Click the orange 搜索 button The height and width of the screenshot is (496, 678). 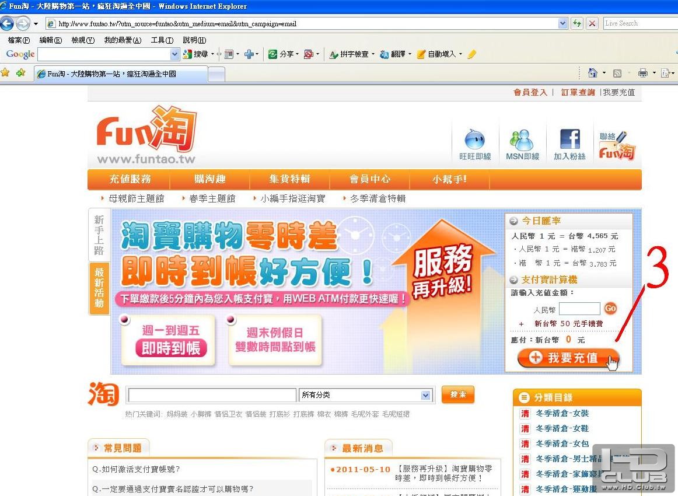[x=458, y=394]
